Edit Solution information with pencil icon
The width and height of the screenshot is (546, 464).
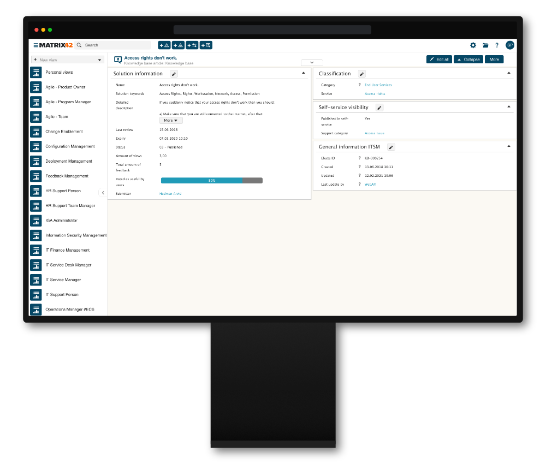click(174, 74)
